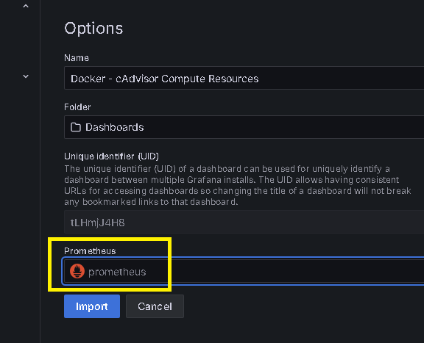The width and height of the screenshot is (424, 343).
Task: Click the Cancel button
Action: pos(155,306)
